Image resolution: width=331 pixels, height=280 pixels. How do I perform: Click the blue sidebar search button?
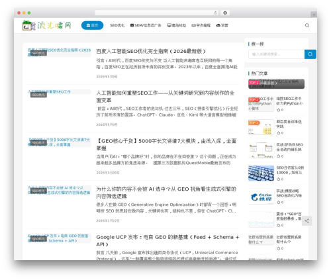pyautogui.click(x=310, y=54)
